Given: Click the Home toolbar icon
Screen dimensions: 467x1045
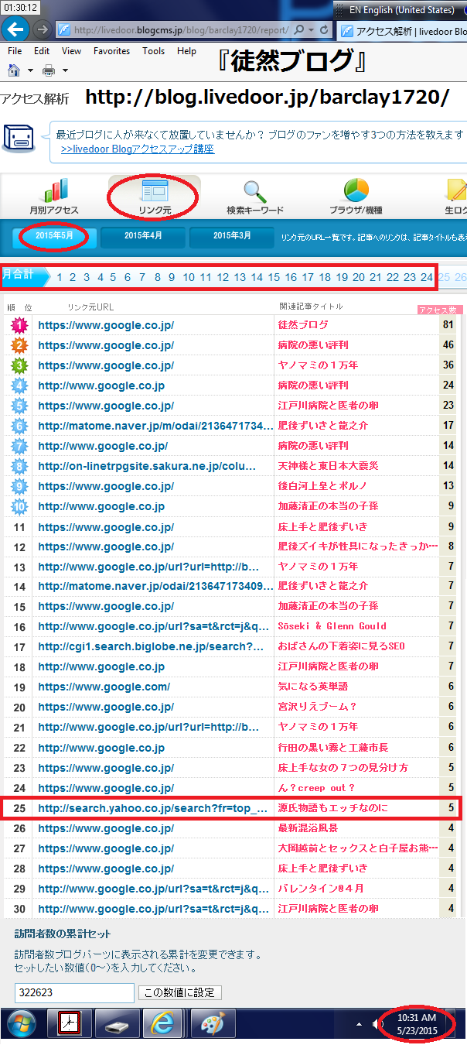Looking at the screenshot, I should 14,70.
